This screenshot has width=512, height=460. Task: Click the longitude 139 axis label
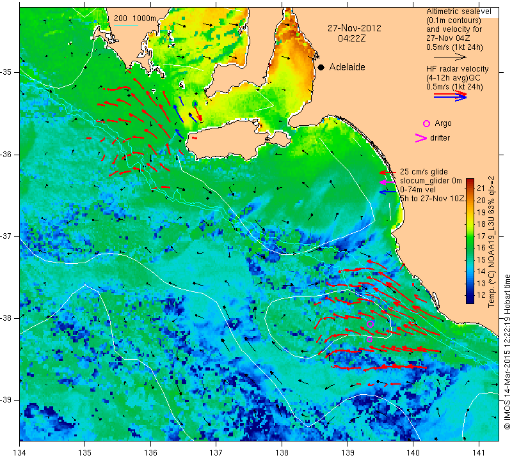[x=348, y=452]
